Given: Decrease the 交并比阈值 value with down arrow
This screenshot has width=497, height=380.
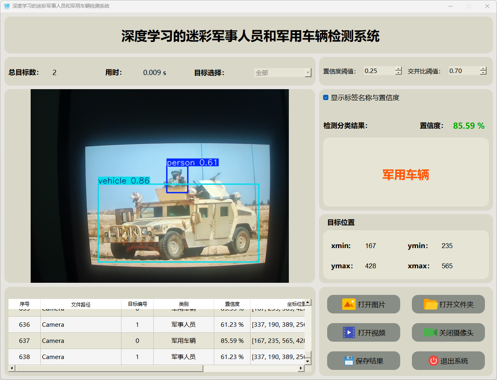Looking at the screenshot, I should coord(483,73).
